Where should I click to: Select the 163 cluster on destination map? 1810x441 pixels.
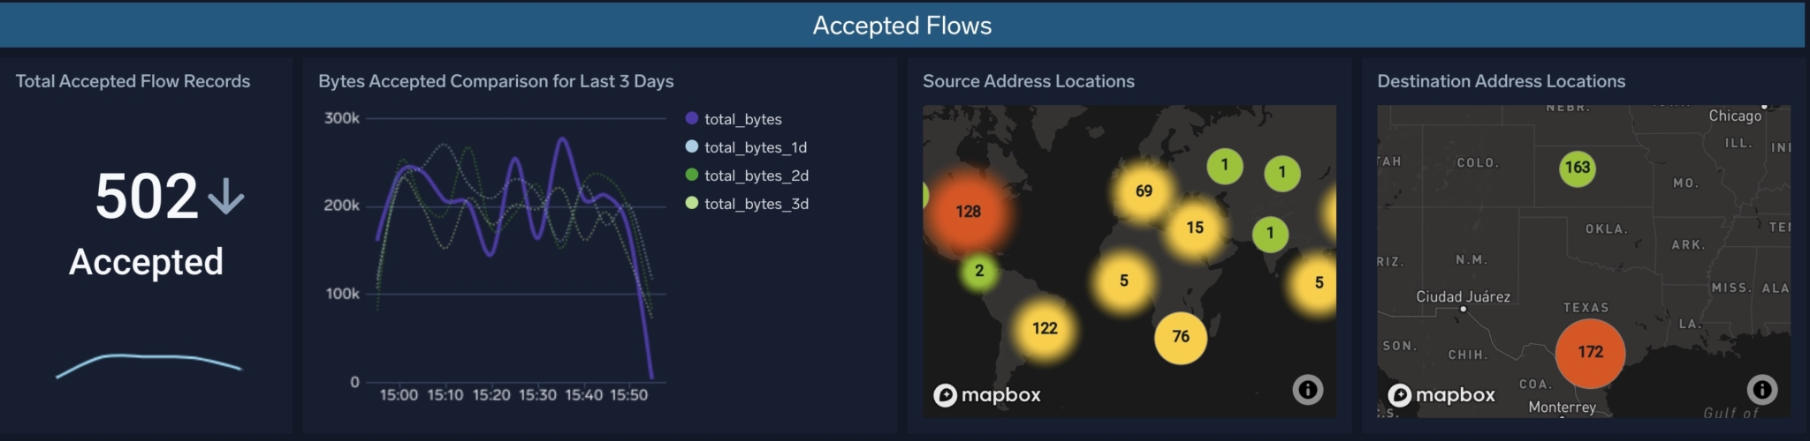[x=1578, y=168]
